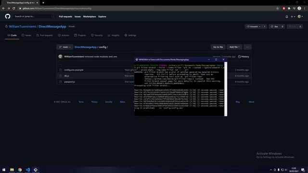Open the red browser extension icon

pos(283,9)
